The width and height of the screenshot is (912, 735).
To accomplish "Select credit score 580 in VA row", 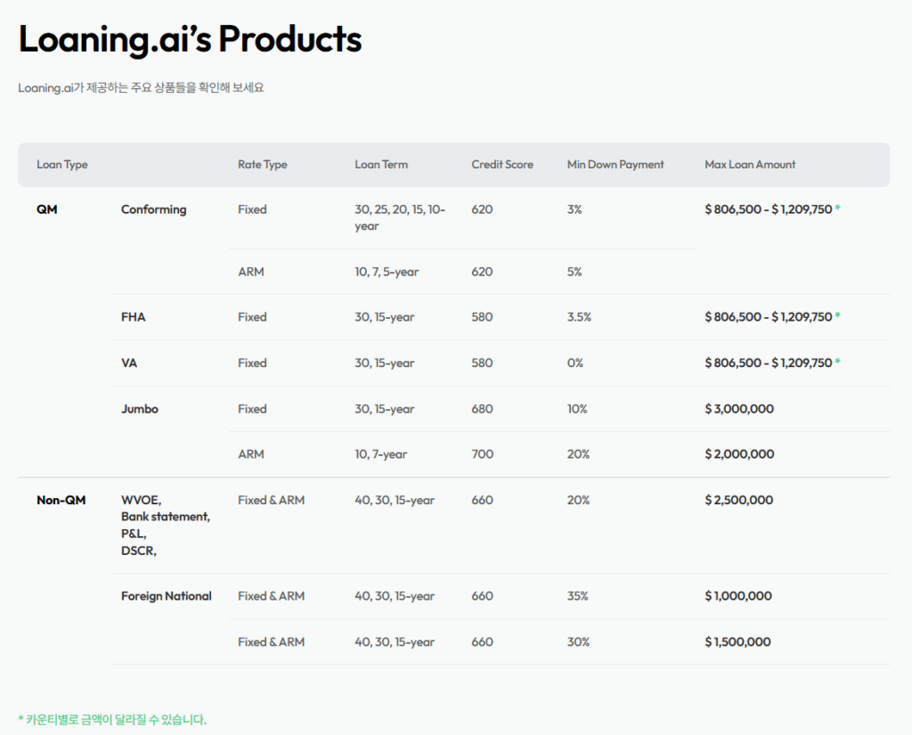I will click(482, 363).
